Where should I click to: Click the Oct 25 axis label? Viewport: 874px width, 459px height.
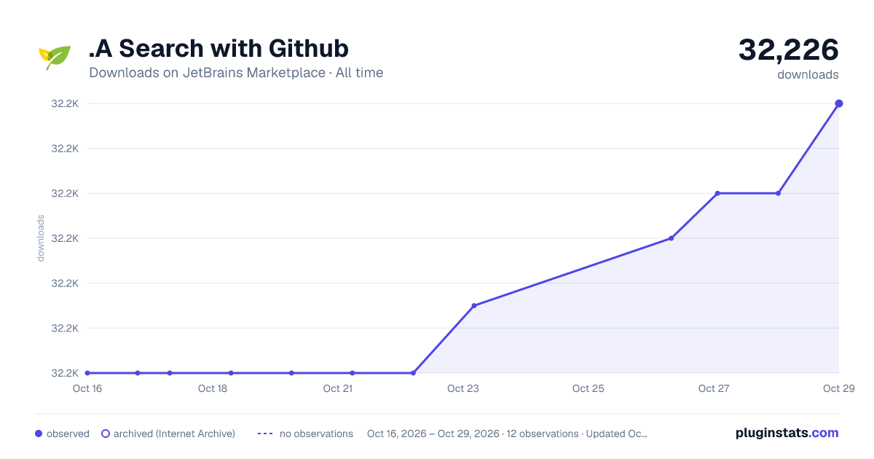pyautogui.click(x=588, y=388)
